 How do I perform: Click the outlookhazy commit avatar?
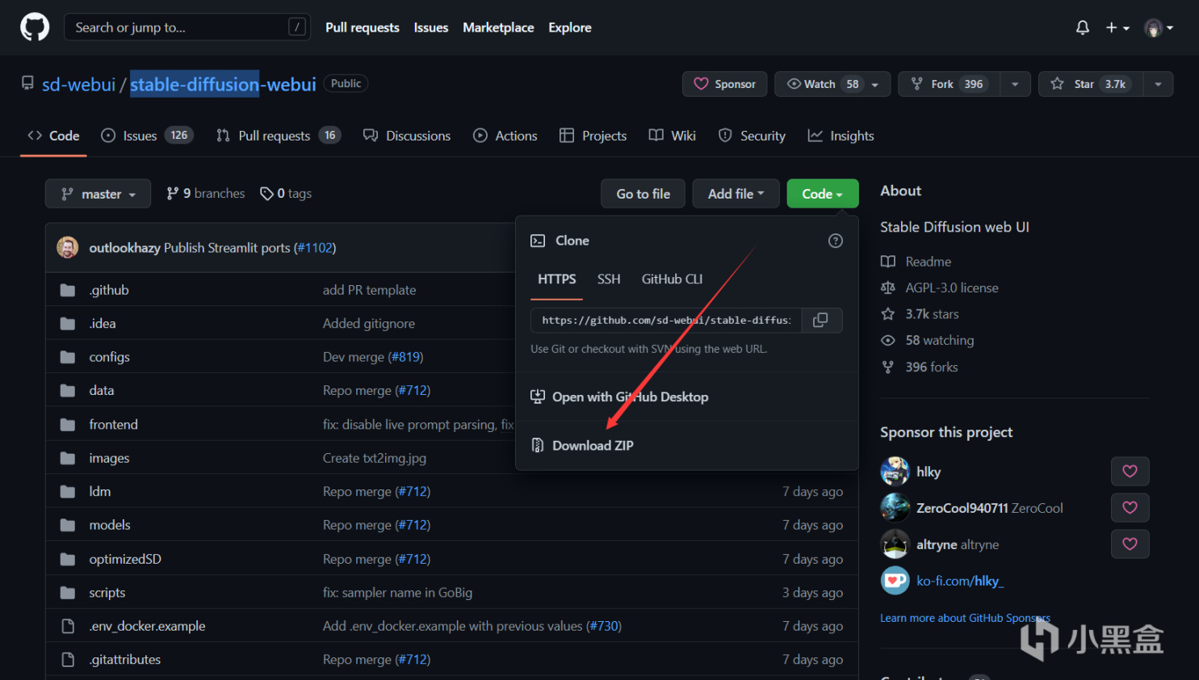click(x=68, y=247)
